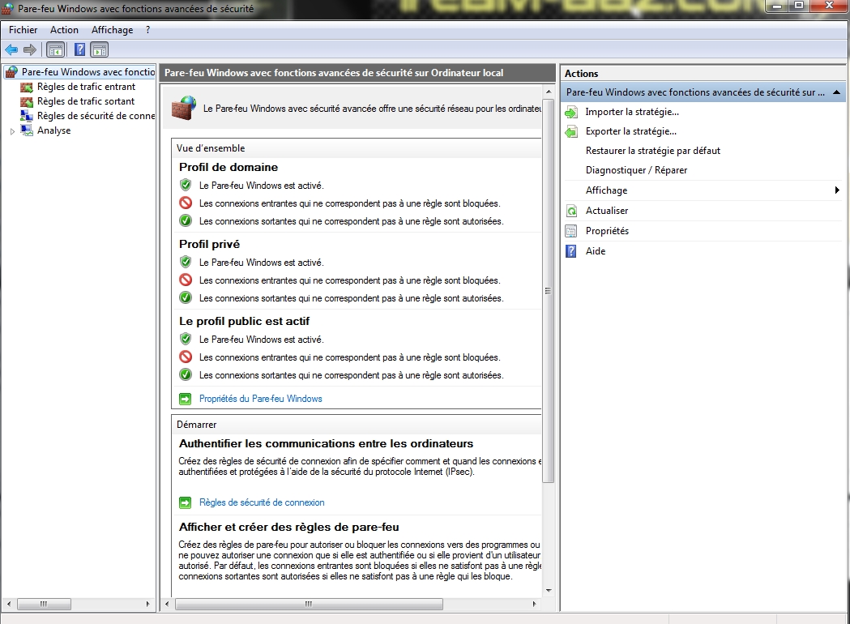
Task: Select the Analyse tree item
Action: point(53,130)
